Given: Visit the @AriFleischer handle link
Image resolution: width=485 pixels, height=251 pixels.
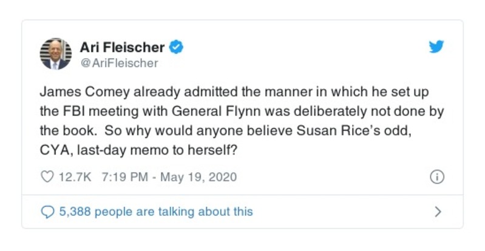Looking at the screenshot, I should click(118, 62).
